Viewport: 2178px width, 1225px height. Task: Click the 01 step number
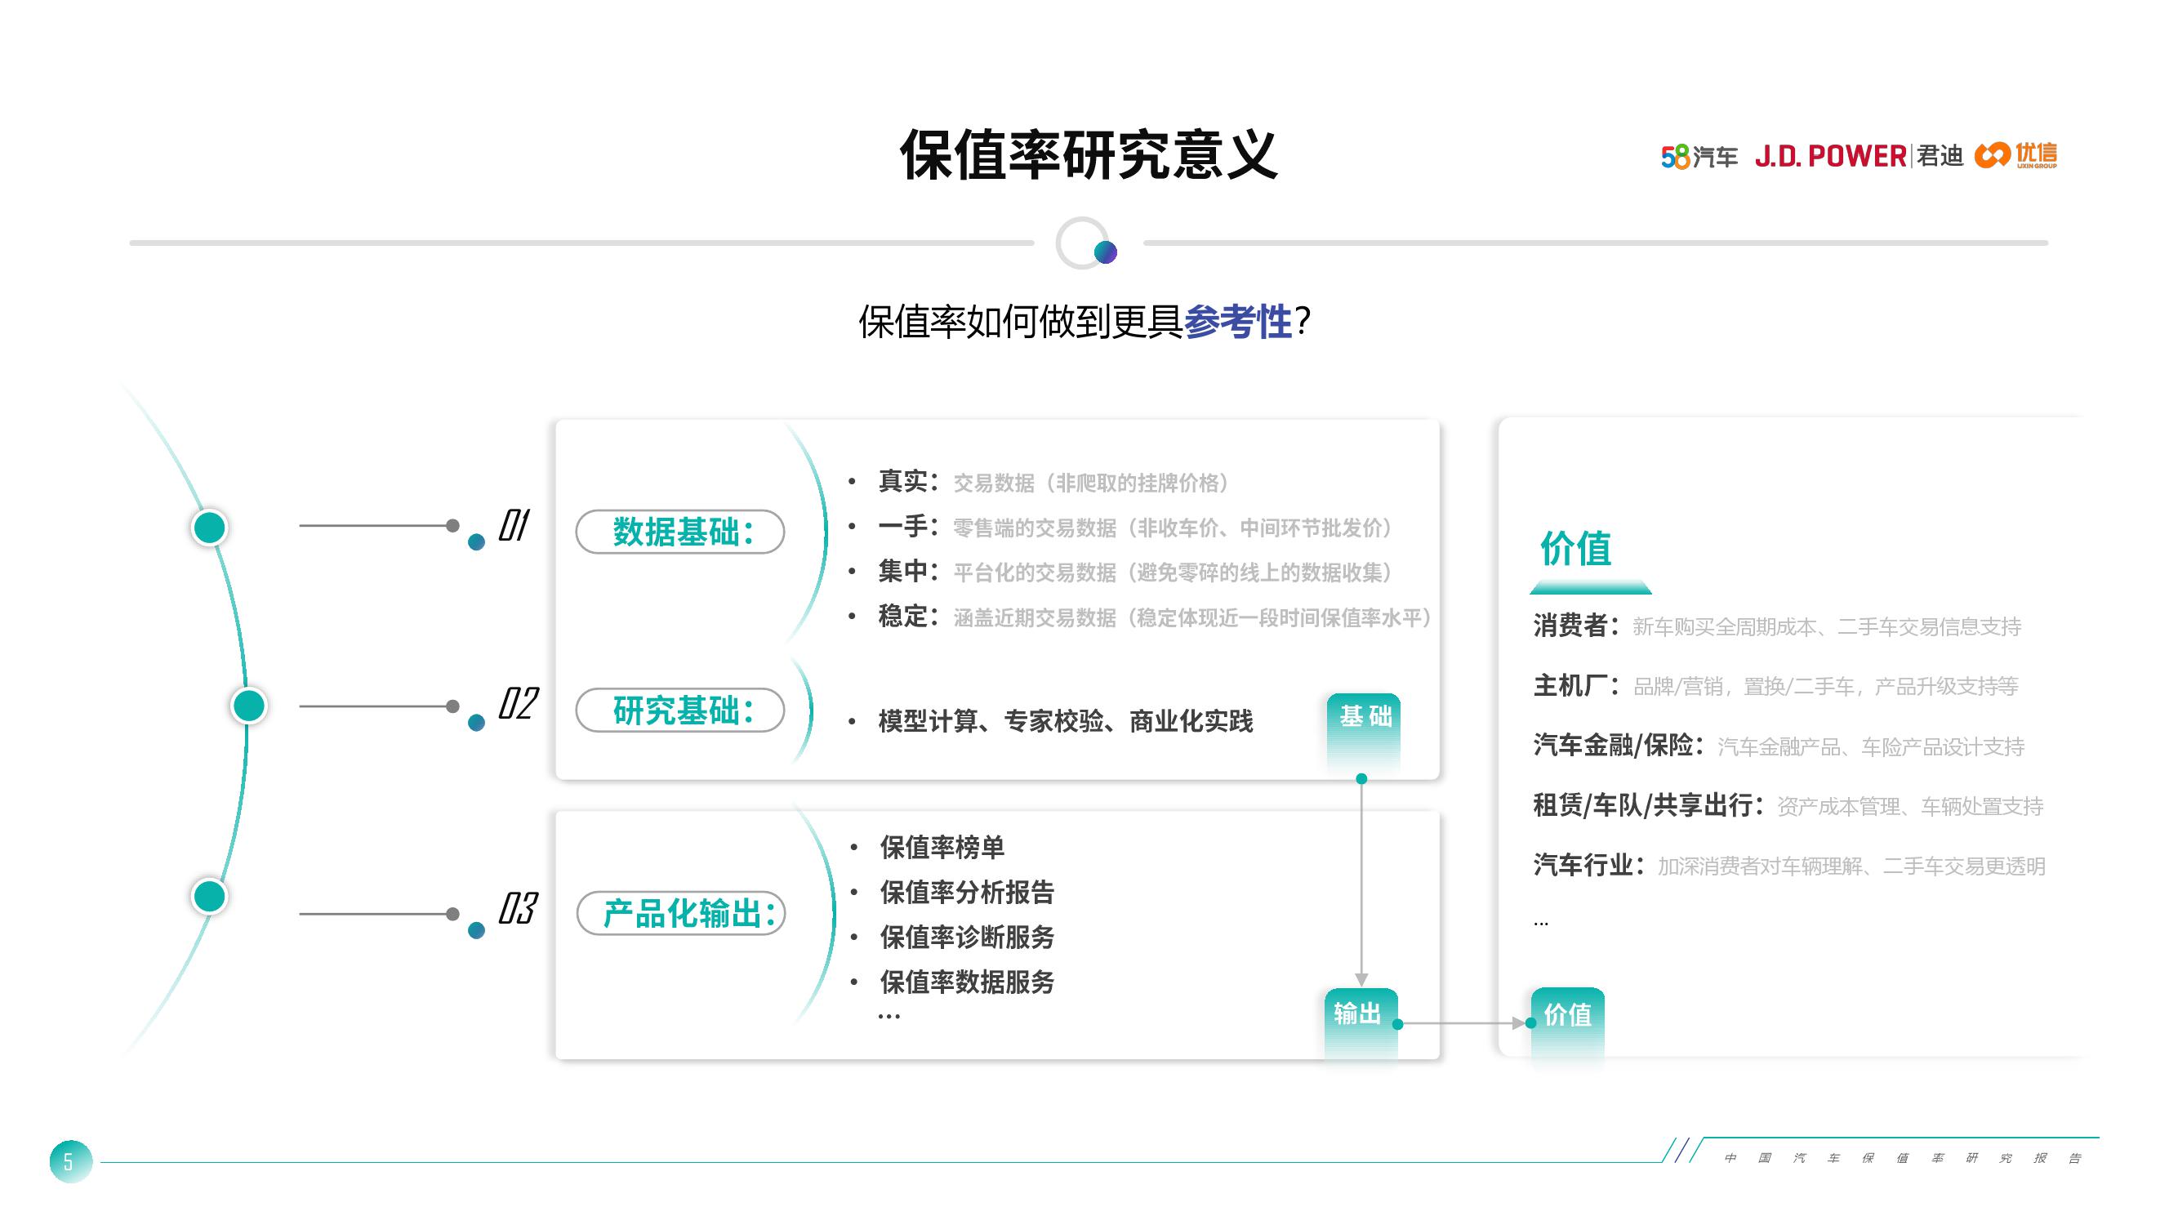click(x=513, y=525)
